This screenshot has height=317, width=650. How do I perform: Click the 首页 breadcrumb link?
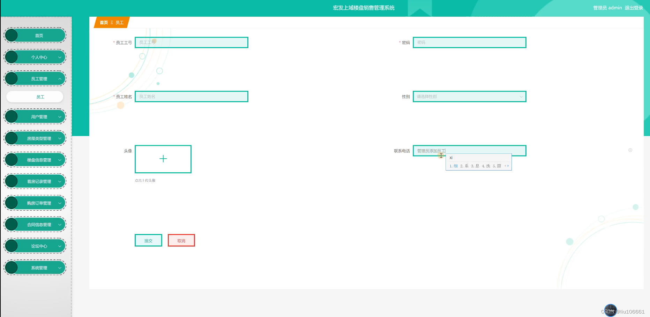104,23
